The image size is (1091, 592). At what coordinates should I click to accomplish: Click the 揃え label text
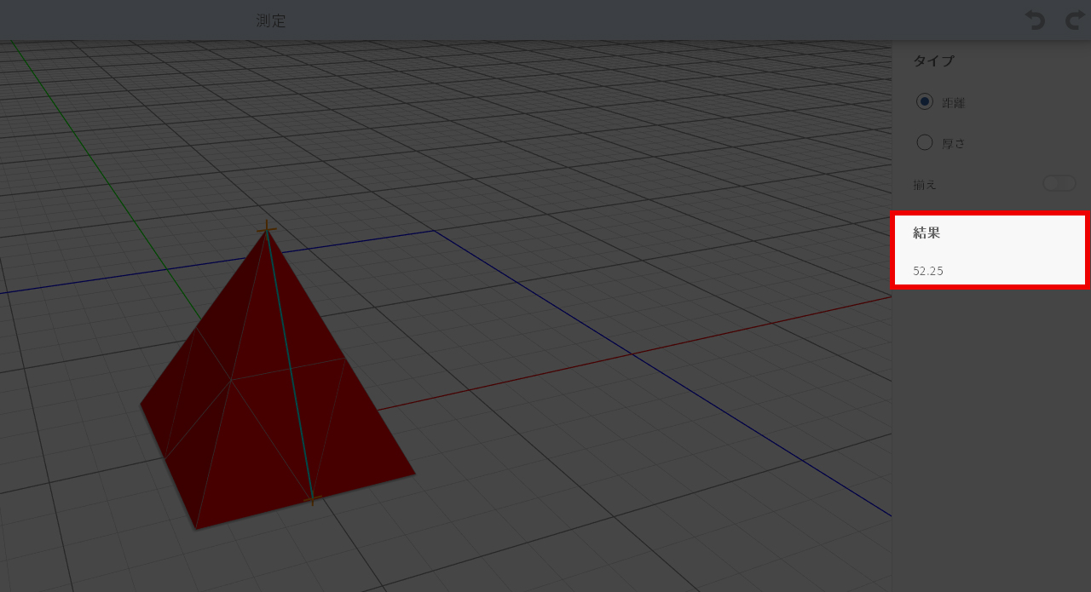pos(925,184)
